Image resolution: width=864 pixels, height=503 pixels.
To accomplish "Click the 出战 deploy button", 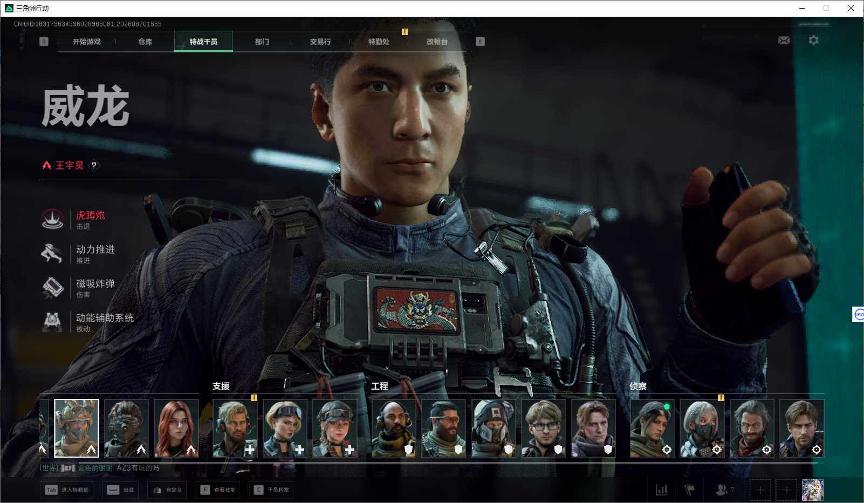I will pos(120,490).
